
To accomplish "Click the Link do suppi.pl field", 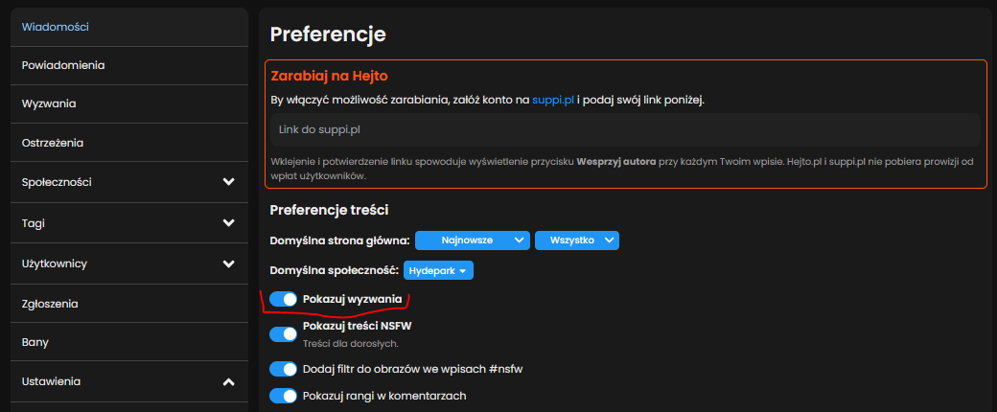I will pos(623,129).
